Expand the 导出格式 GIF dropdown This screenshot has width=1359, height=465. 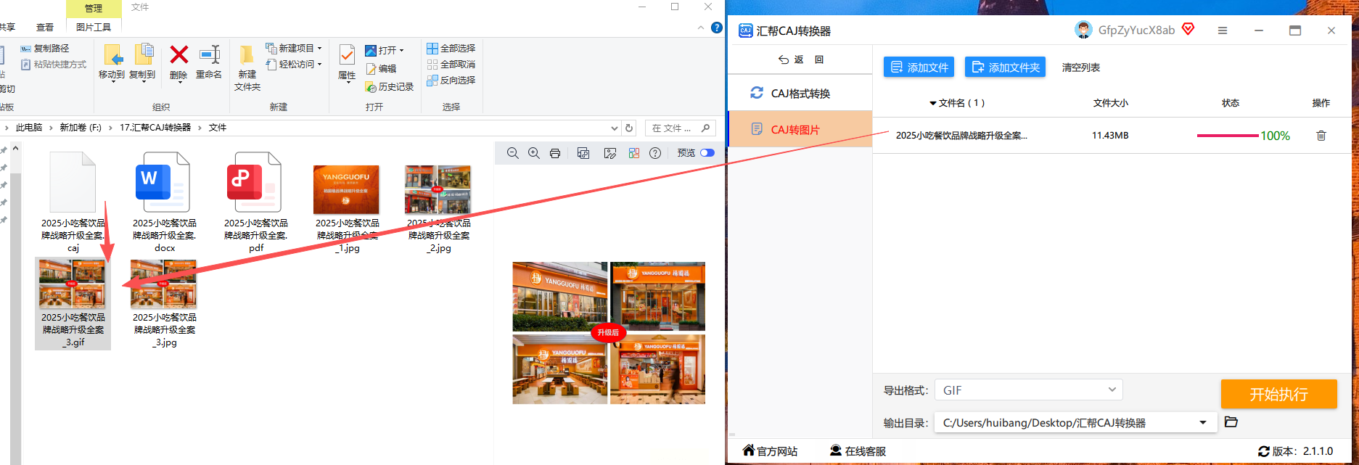(x=1112, y=390)
